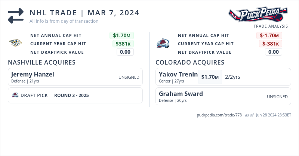299x156 pixels.
Task: Click the trade swap arrows icon
Action: [x=16, y=16]
